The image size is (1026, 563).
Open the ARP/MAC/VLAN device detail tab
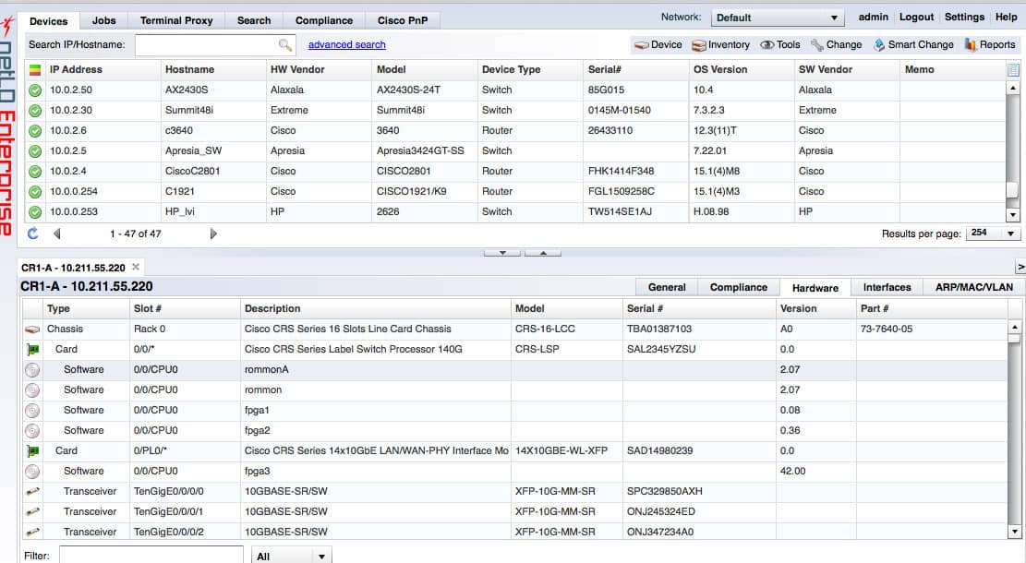pos(973,287)
